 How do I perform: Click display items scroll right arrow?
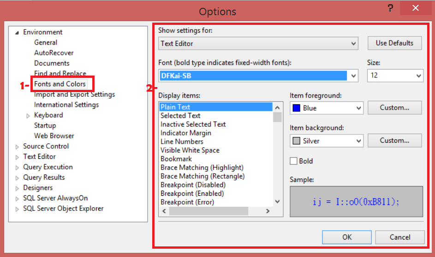tap(268, 211)
